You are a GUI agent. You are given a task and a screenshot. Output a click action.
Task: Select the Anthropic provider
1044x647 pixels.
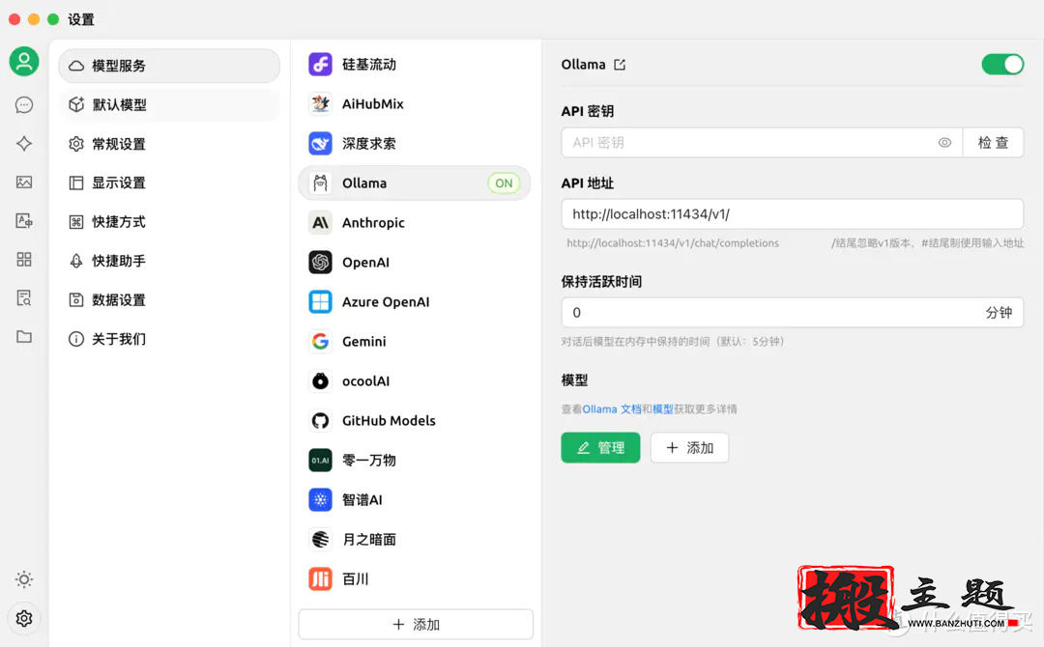point(373,222)
